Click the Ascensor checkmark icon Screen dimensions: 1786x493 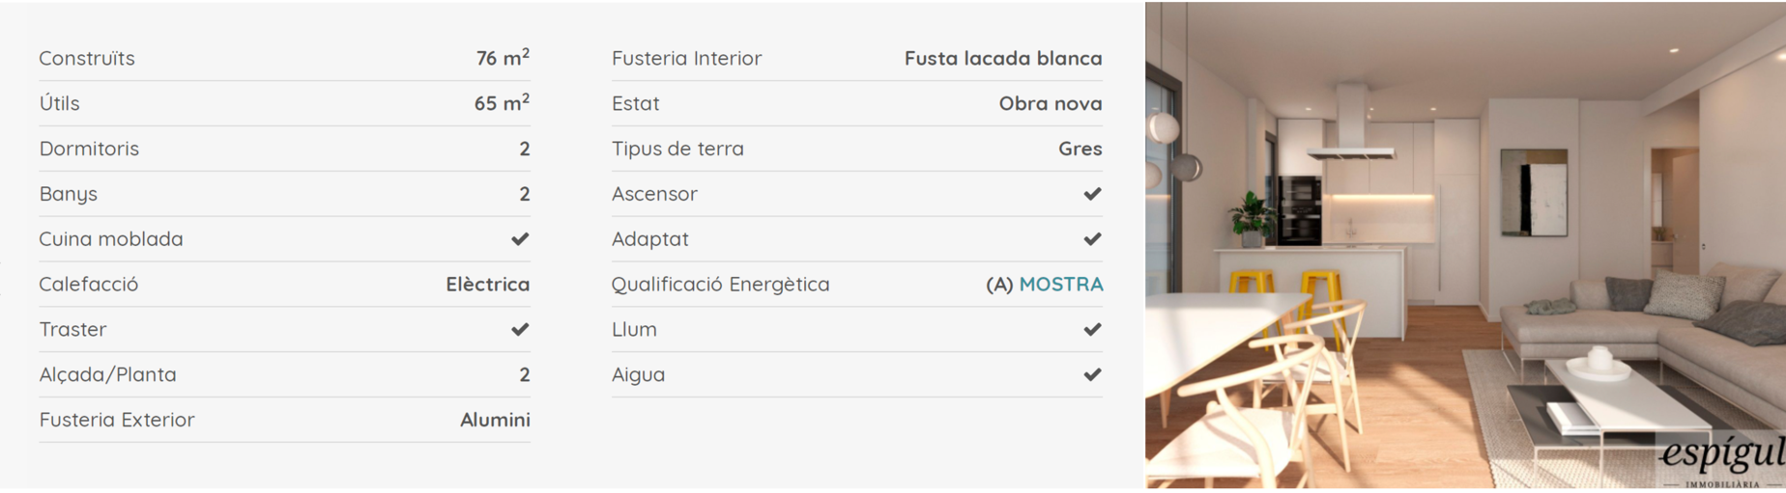click(x=1092, y=194)
